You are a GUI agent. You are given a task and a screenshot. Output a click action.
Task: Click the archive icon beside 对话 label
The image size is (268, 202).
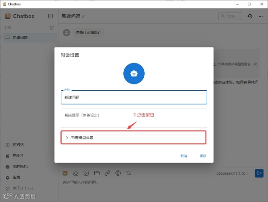(x=52, y=28)
